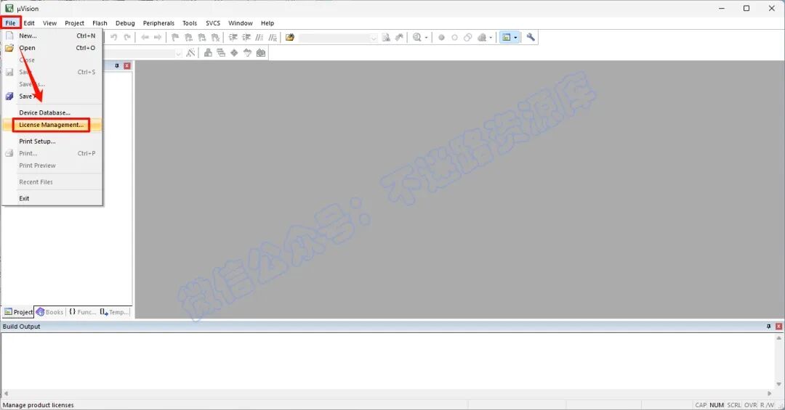
Task: Select Print Setup... menu entry
Action: [x=52, y=142]
